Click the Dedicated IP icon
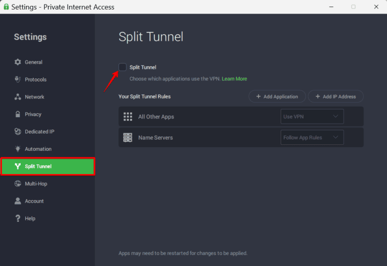 (18, 132)
